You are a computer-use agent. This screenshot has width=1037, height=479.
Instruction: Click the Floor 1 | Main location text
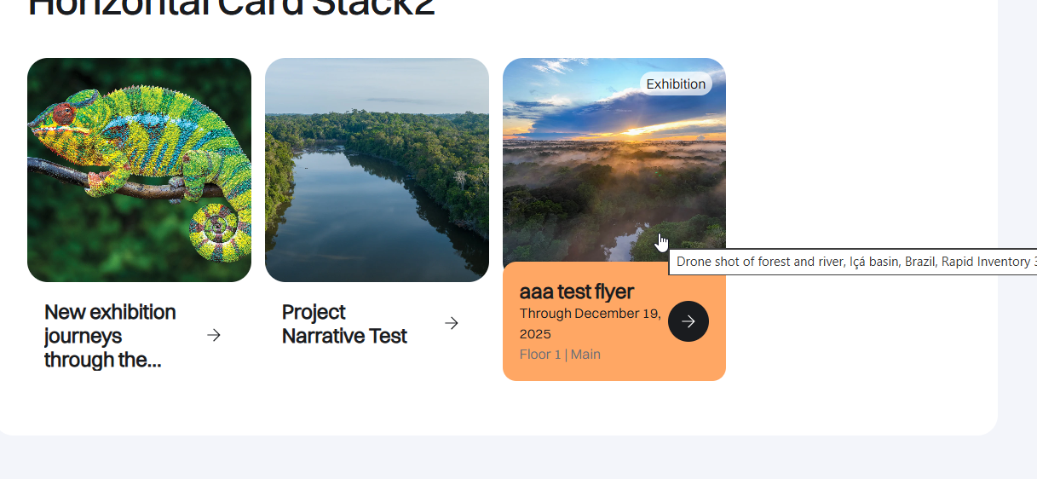(560, 354)
